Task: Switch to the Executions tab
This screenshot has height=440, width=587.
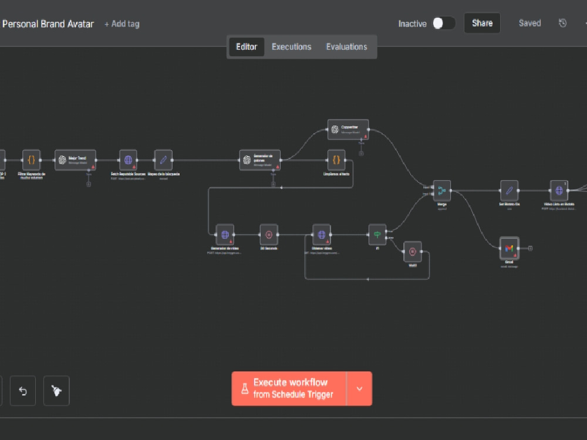Action: (291, 47)
